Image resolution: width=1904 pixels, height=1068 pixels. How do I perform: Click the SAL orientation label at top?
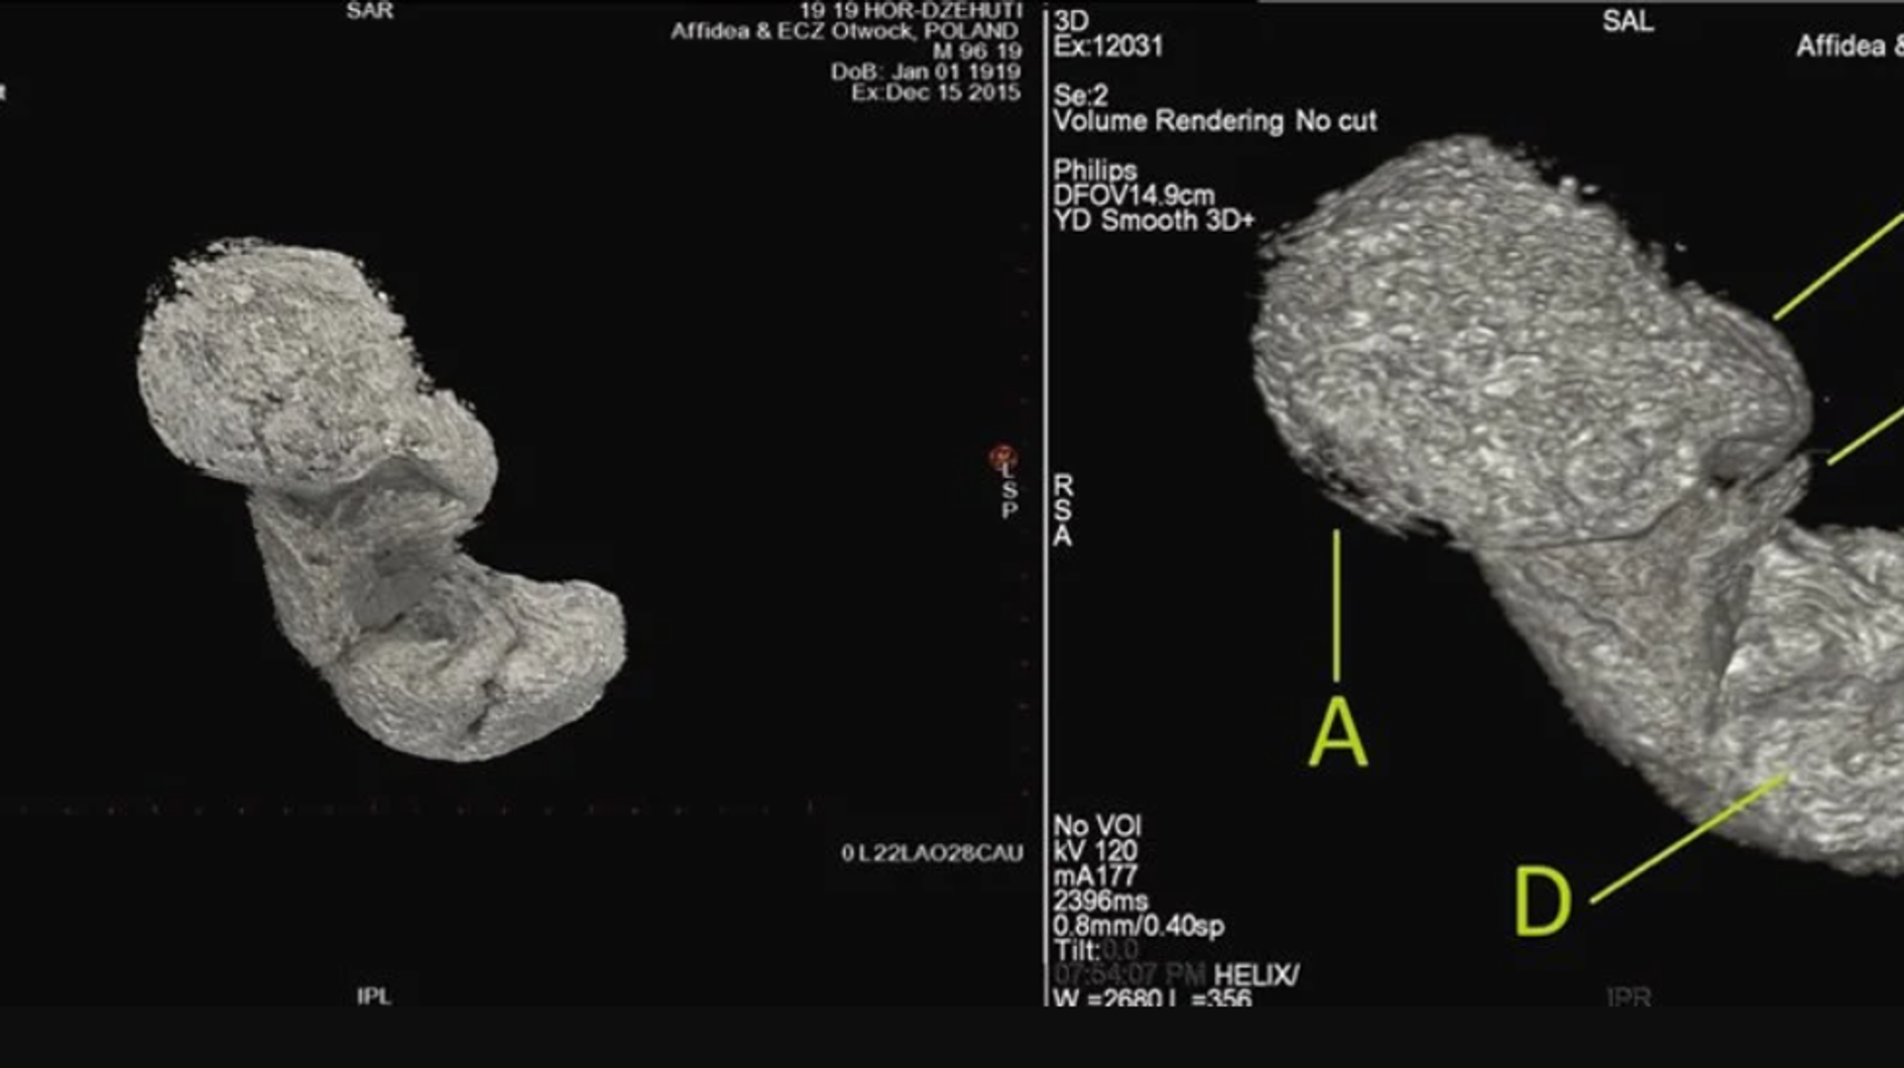click(1627, 21)
